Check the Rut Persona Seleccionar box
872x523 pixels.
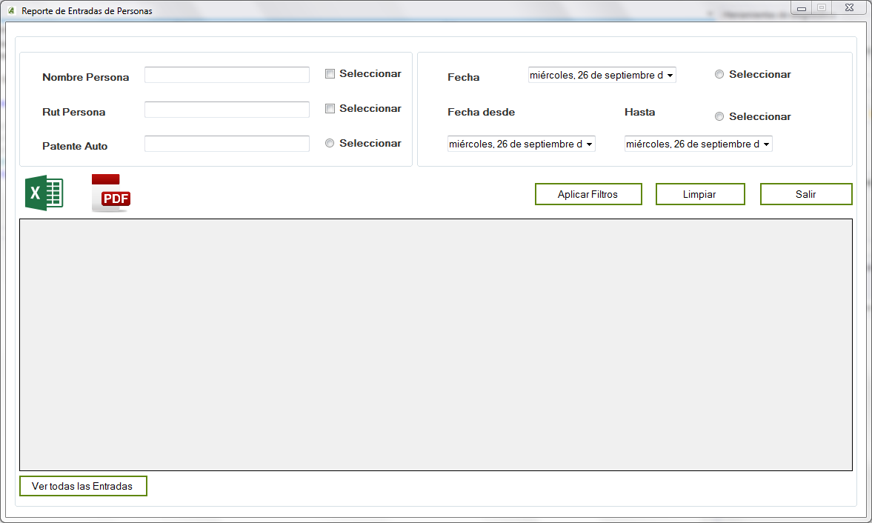tap(330, 109)
